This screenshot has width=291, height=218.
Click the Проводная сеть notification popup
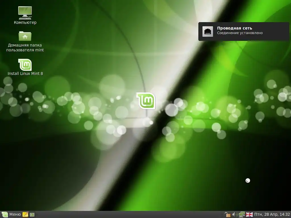point(244,31)
